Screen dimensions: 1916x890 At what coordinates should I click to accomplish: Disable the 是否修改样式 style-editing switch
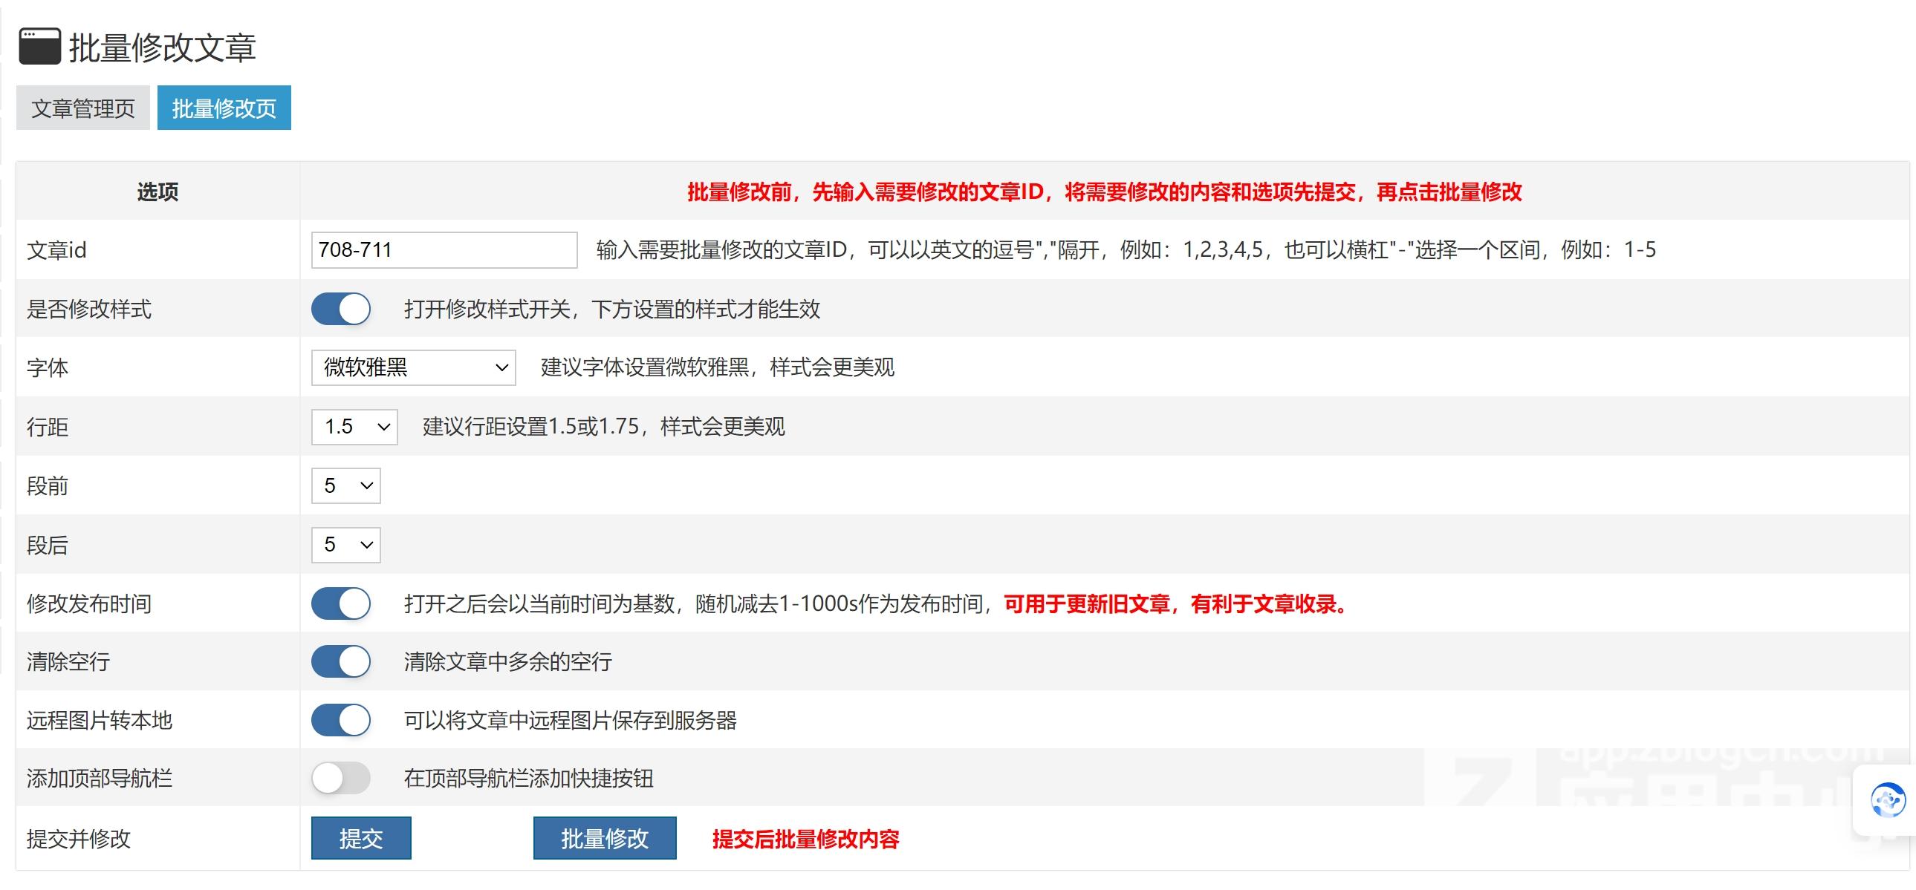click(341, 308)
